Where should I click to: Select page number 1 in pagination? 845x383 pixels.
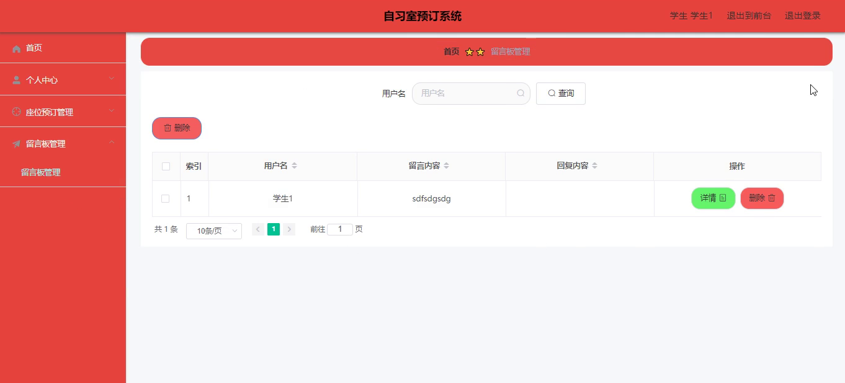274,229
